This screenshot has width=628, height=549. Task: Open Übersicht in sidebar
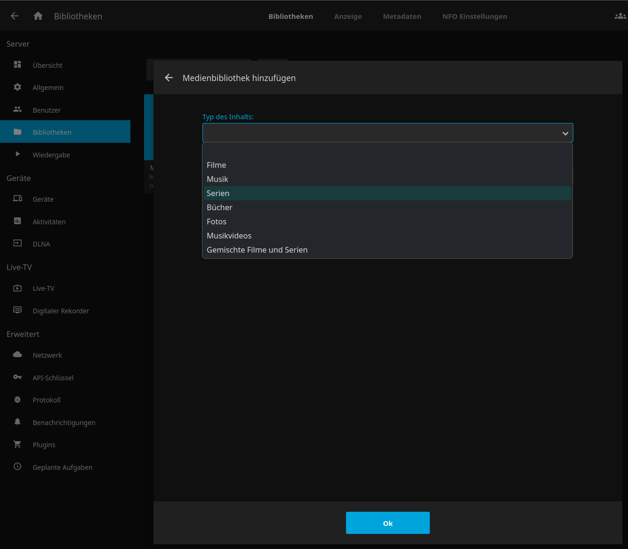point(65,65)
